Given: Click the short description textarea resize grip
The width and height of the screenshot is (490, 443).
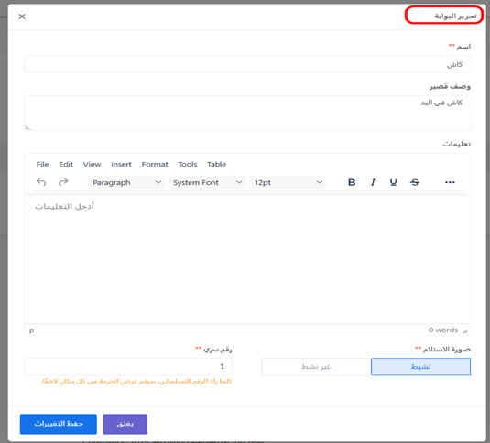Looking at the screenshot, I should coord(27,127).
